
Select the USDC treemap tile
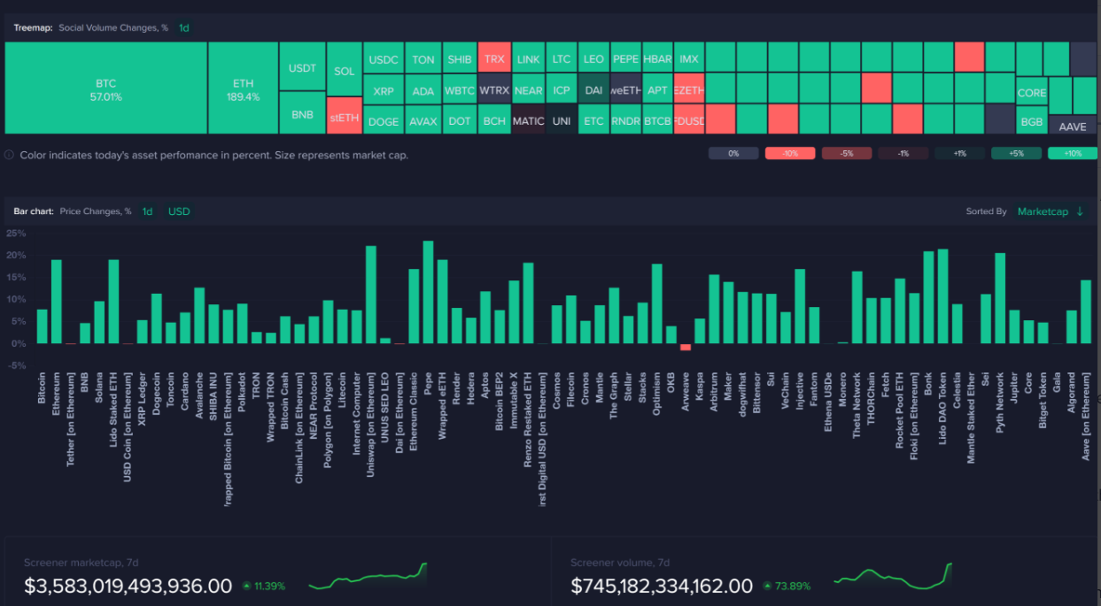point(384,59)
